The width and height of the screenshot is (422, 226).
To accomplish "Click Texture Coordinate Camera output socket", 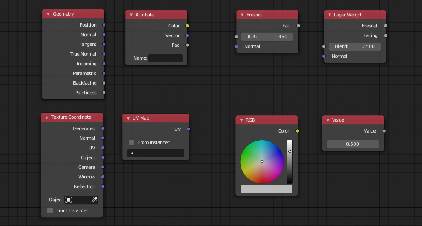I will [x=103, y=167].
